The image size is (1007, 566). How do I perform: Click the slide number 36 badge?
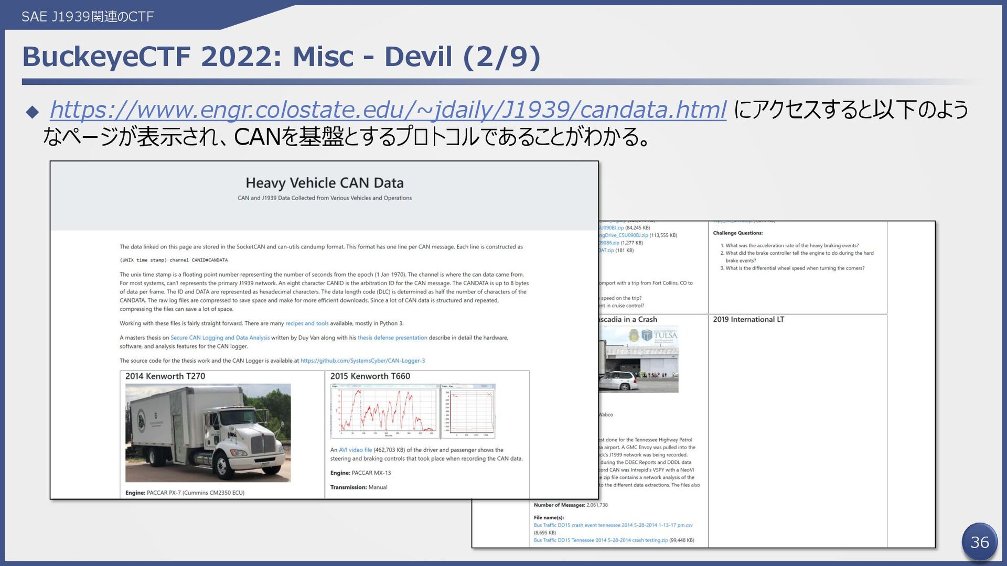pyautogui.click(x=979, y=542)
